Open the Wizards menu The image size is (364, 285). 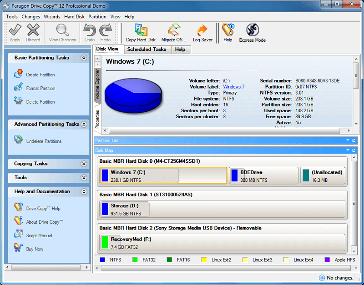coord(52,16)
